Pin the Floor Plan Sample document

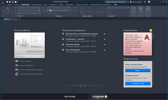pos(104,50)
